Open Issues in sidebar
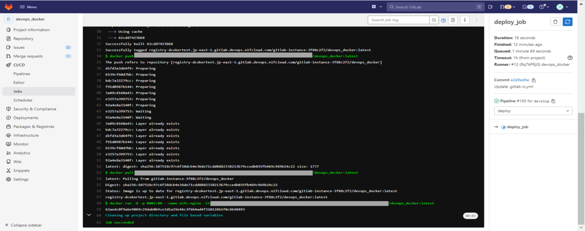Viewport: 585px width, 231px height. 39,47
